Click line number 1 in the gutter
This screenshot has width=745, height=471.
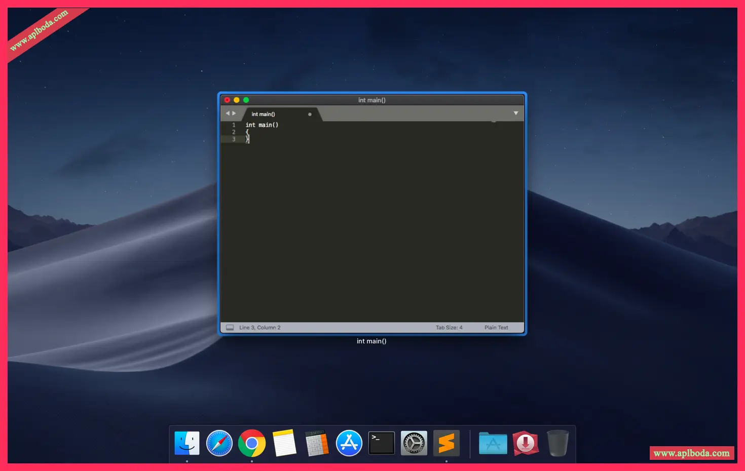tap(234, 125)
